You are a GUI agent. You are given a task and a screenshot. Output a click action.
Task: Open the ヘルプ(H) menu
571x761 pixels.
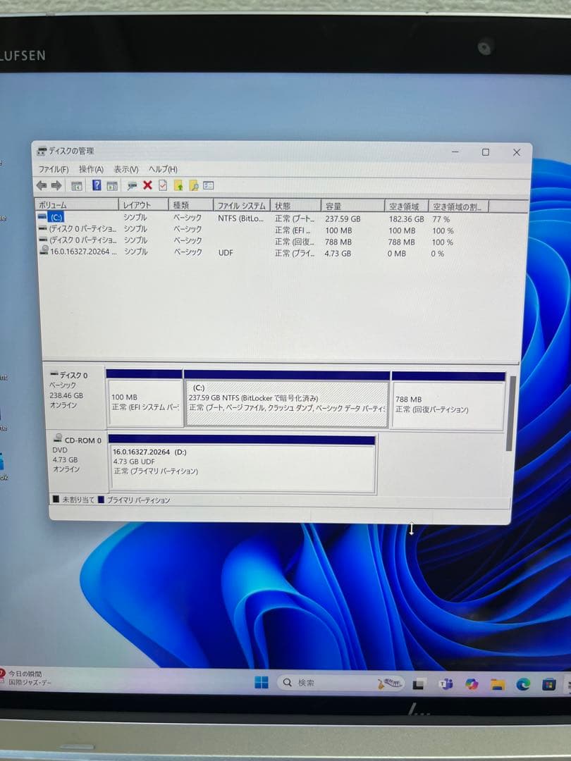coord(163,169)
